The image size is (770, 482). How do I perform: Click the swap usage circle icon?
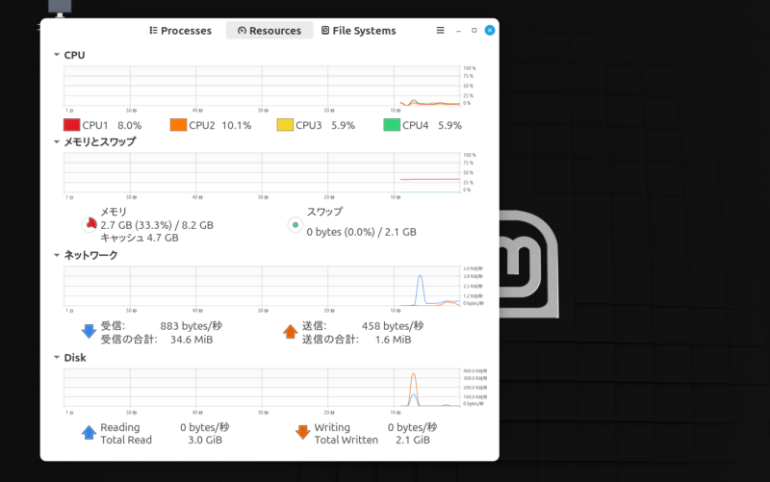pos(295,225)
